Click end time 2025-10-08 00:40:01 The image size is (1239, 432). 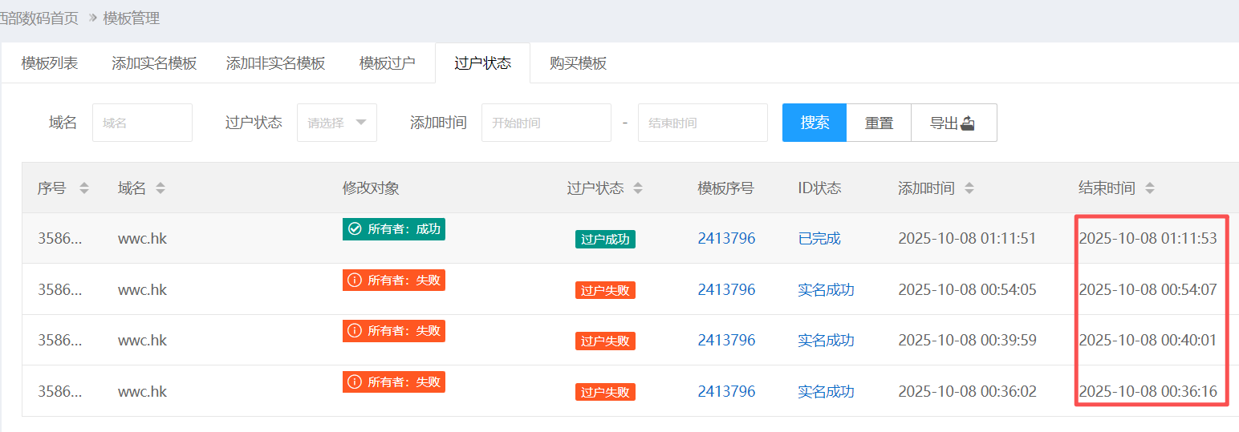pyautogui.click(x=1148, y=340)
